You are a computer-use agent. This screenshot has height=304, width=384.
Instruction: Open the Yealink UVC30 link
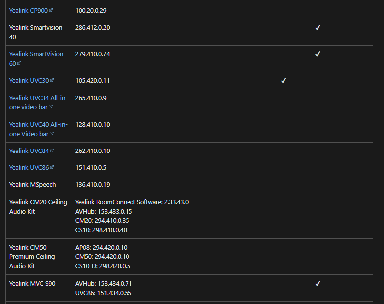29,81
